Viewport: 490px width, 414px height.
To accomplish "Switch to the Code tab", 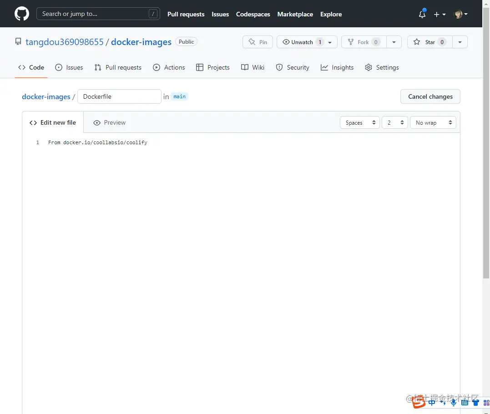I will 31,67.
